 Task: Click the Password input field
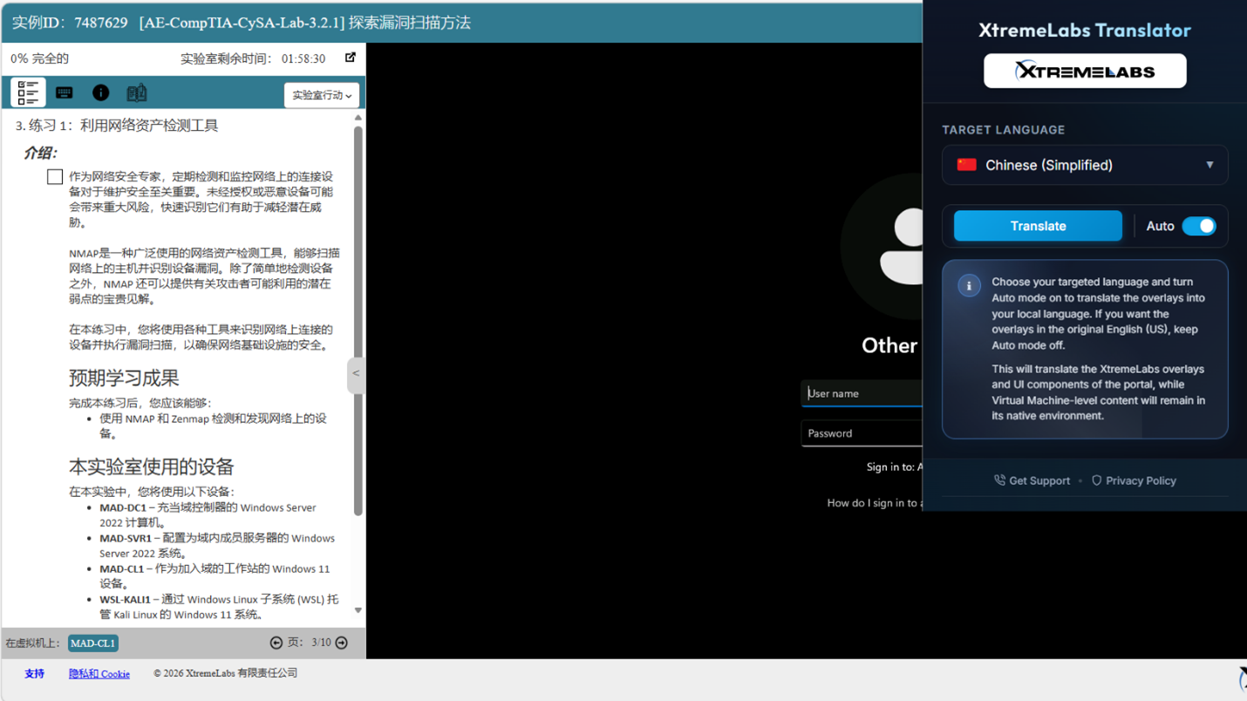[x=862, y=433]
